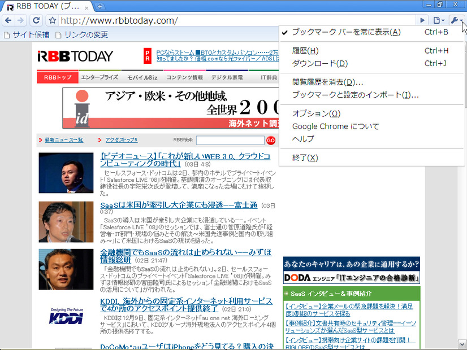This screenshot has width=467, height=350.
Task: Open the wrench tools menu
Action: (x=456, y=20)
